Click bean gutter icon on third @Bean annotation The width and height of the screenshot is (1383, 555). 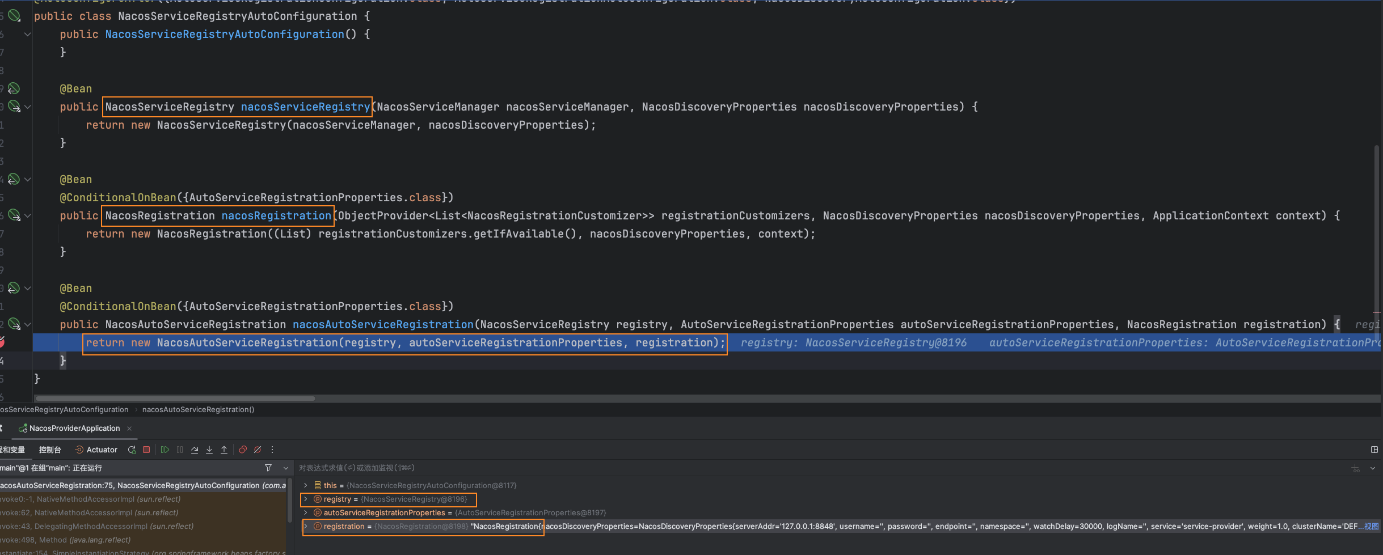pyautogui.click(x=14, y=288)
